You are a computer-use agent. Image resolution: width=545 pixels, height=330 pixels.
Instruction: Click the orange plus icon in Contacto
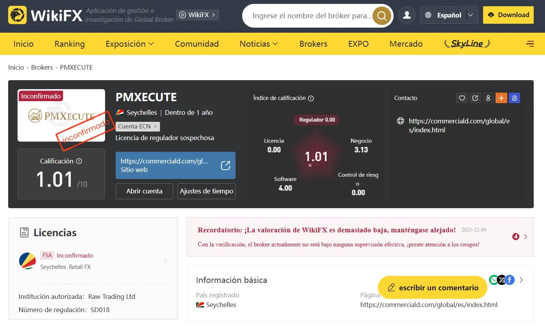501,98
